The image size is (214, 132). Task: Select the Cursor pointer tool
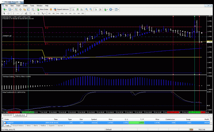pos(4,13)
